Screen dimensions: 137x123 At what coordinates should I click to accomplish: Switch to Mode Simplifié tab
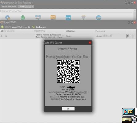coord(9,6)
